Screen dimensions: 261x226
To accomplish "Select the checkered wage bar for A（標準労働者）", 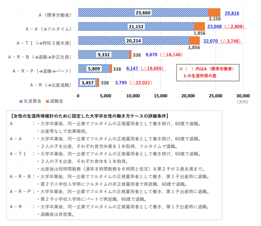I will (x=140, y=13).
